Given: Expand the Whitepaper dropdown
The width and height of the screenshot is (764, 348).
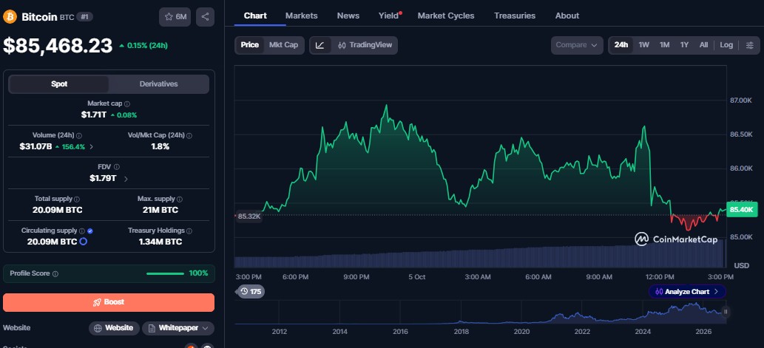Looking at the screenshot, I should [178, 328].
